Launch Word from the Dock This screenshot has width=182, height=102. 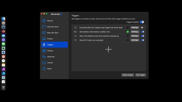point(3,52)
